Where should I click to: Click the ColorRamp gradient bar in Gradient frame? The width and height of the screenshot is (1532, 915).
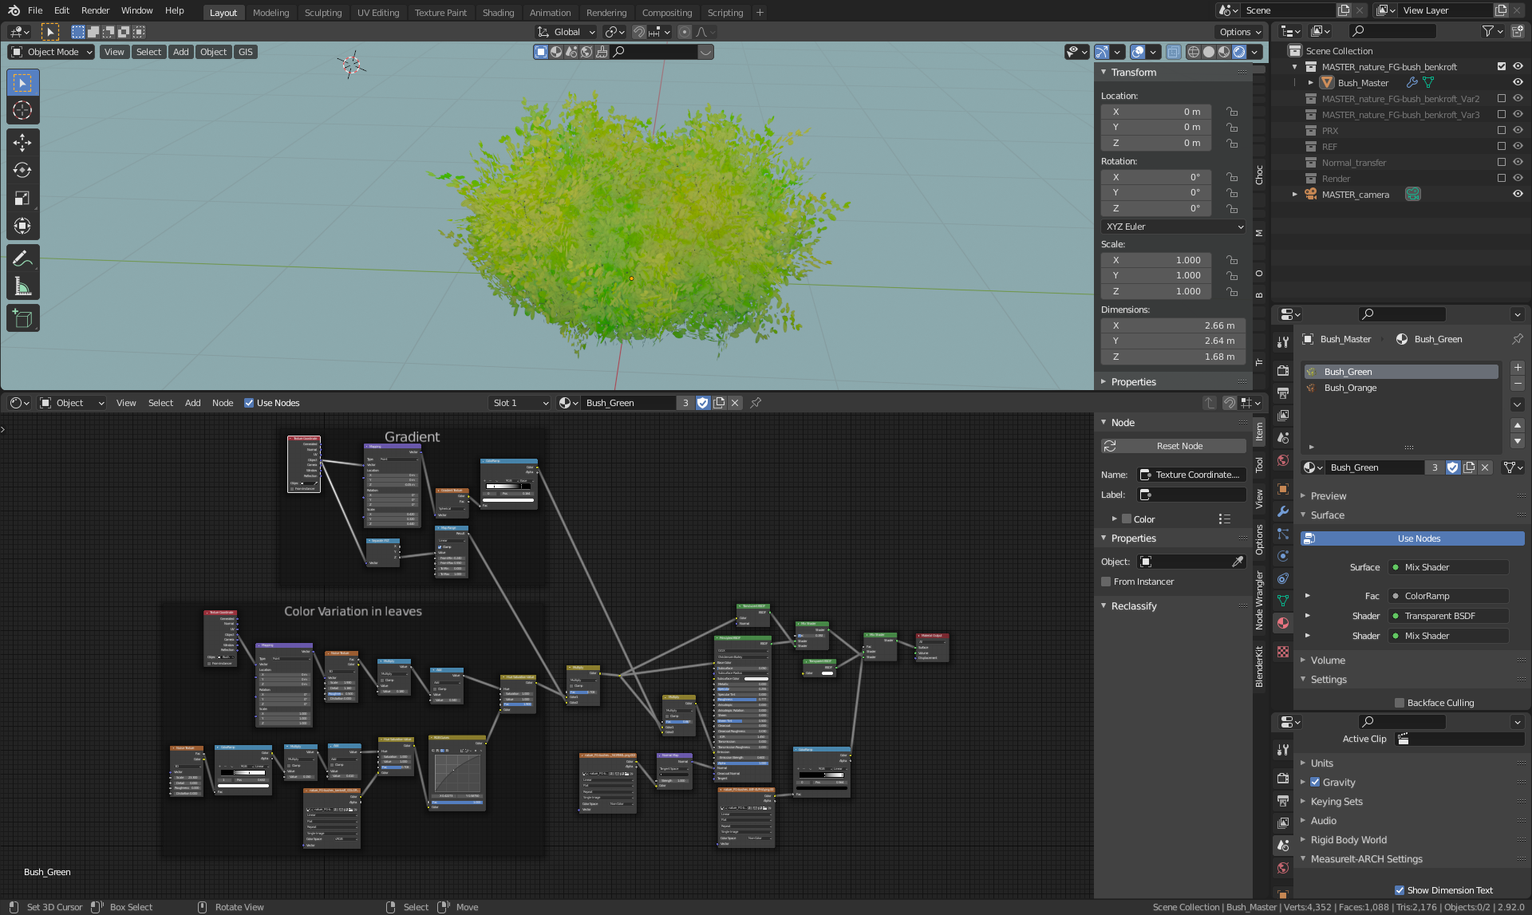point(508,486)
